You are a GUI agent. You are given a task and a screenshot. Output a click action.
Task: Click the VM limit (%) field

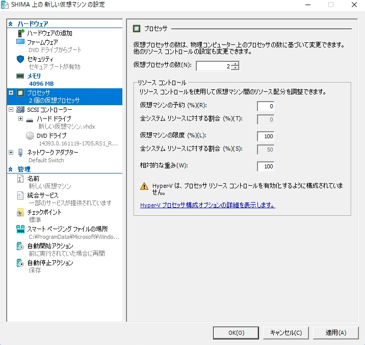pyautogui.click(x=266, y=136)
